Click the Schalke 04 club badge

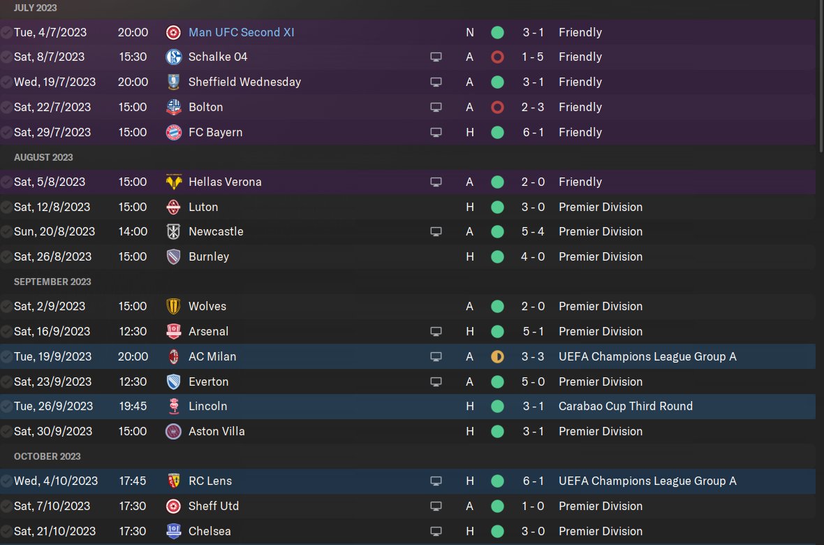[x=173, y=57]
